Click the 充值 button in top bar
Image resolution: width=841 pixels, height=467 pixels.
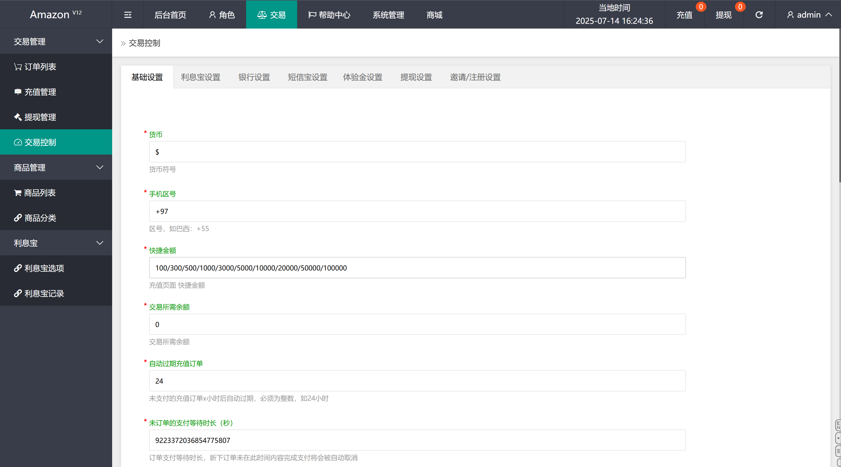(x=685, y=15)
